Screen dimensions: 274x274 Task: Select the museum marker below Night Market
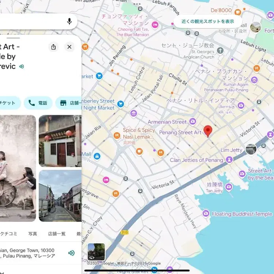(x=134, y=113)
